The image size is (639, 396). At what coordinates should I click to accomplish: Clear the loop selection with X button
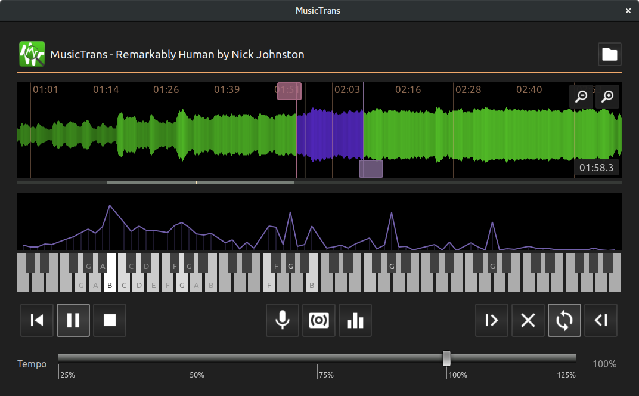click(x=528, y=320)
